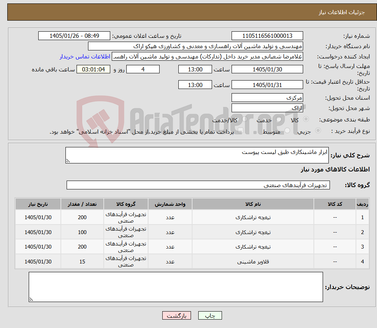Click تیغچه تراشکاری in row 1
The height and width of the screenshot is (328, 377).
(253, 217)
